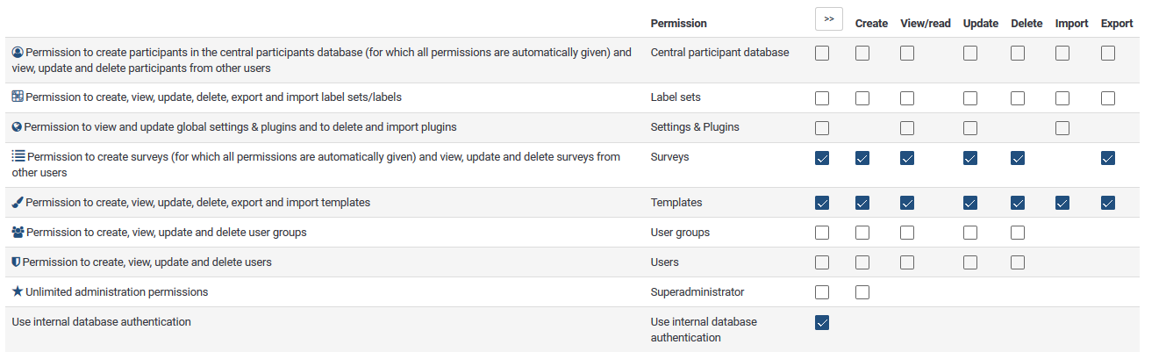Tick Create checkbox for Superadministrator
Viewport: 1173px width, 359px height.
[x=862, y=292]
